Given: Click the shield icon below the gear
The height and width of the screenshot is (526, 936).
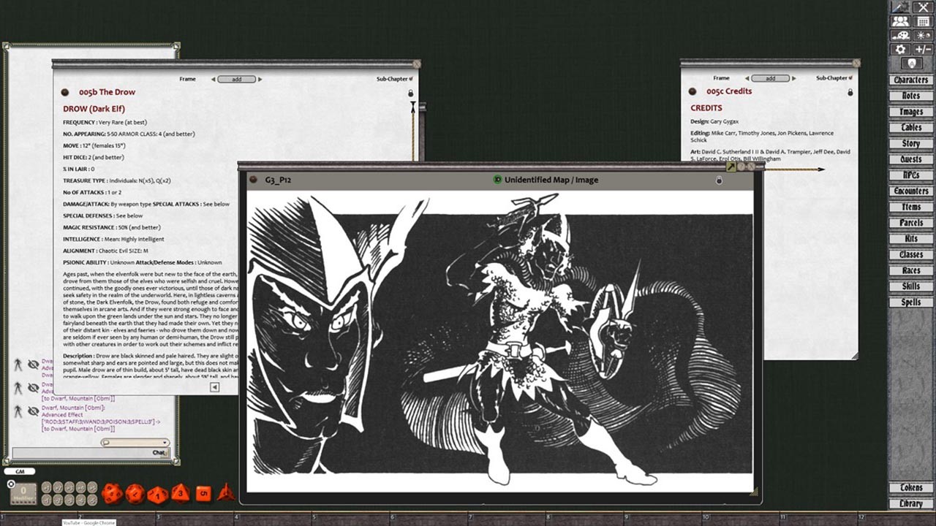Looking at the screenshot, I should (x=911, y=63).
